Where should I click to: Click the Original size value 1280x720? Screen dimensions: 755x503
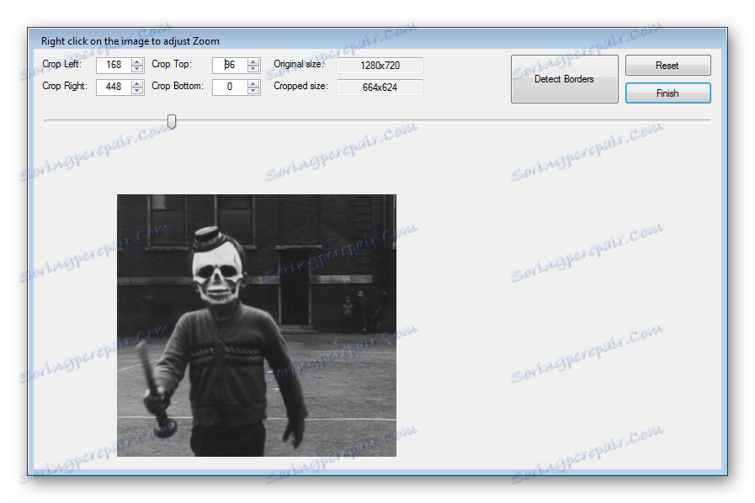click(x=380, y=66)
